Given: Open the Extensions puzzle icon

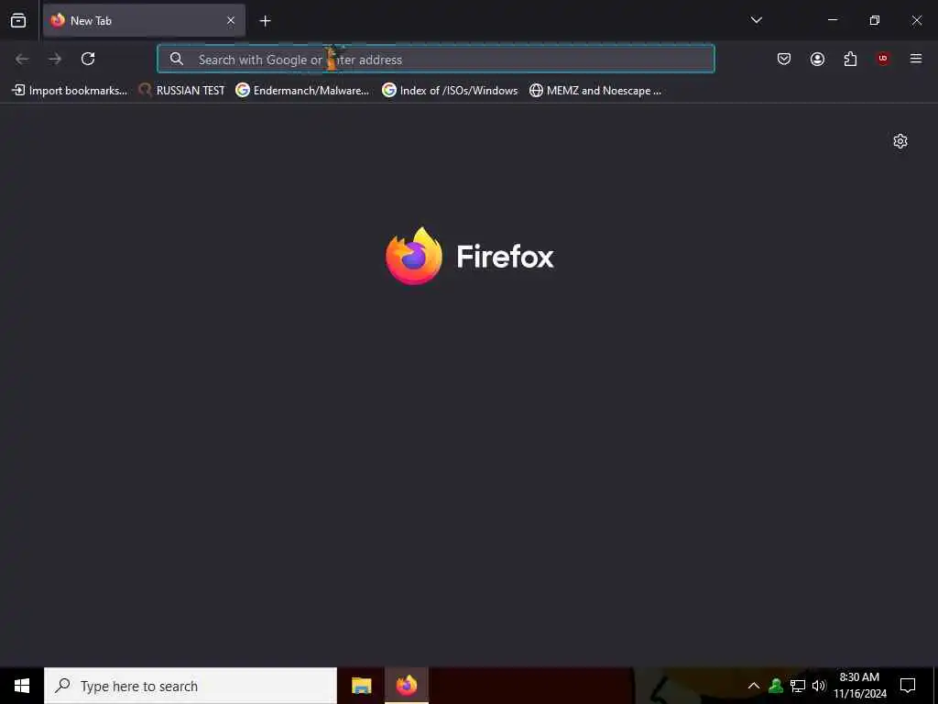Looking at the screenshot, I should [850, 59].
